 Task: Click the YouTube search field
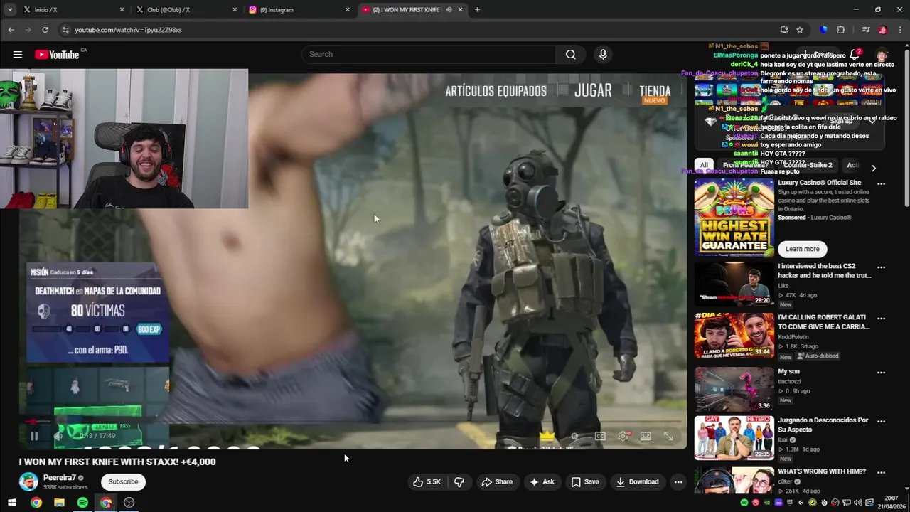pyautogui.click(x=429, y=55)
